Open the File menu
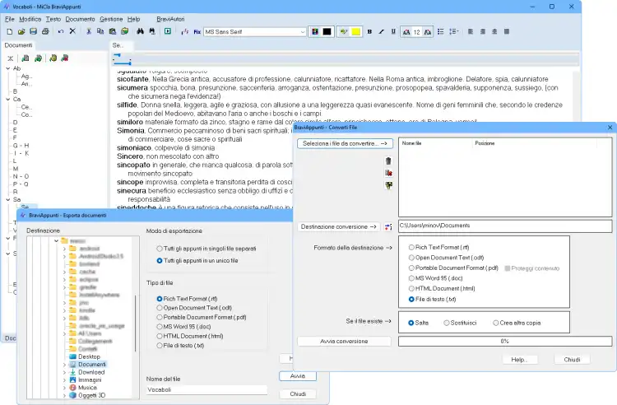 (9, 19)
